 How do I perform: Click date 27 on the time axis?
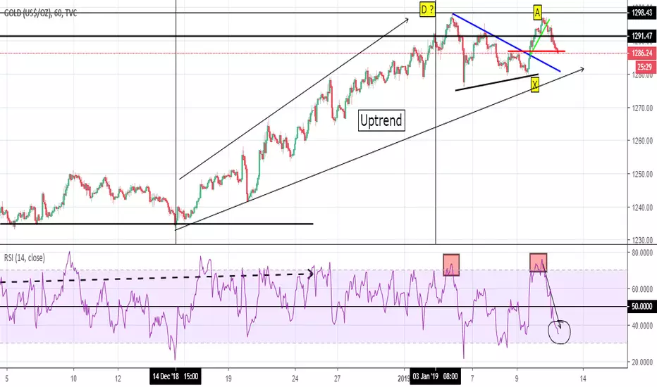click(337, 379)
